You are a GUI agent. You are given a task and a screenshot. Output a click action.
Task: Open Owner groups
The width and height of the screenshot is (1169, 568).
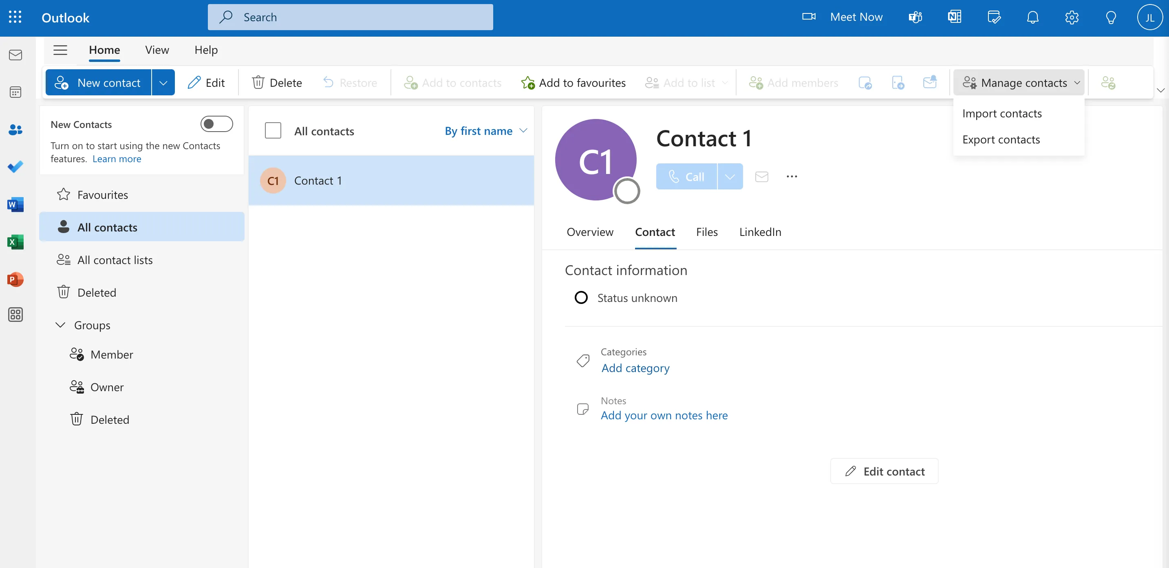pos(141,387)
